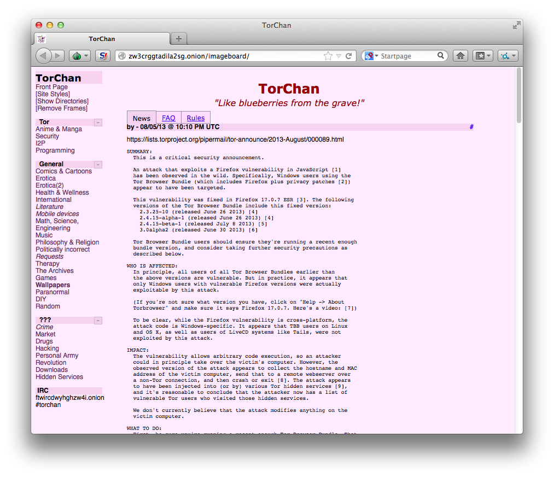The height and width of the screenshot is (477, 554).
Task: Open the Hacking board link
Action: [48, 348]
